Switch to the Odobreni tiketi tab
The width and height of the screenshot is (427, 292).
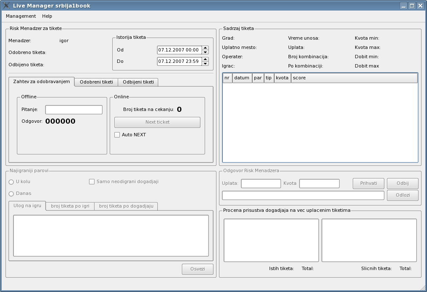(96, 82)
